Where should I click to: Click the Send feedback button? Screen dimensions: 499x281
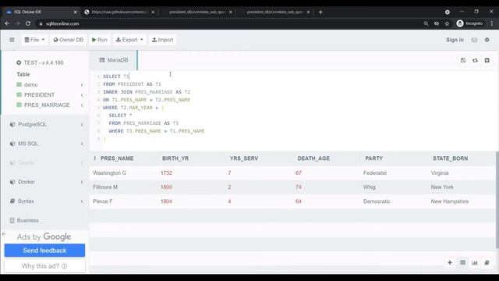[x=44, y=251]
